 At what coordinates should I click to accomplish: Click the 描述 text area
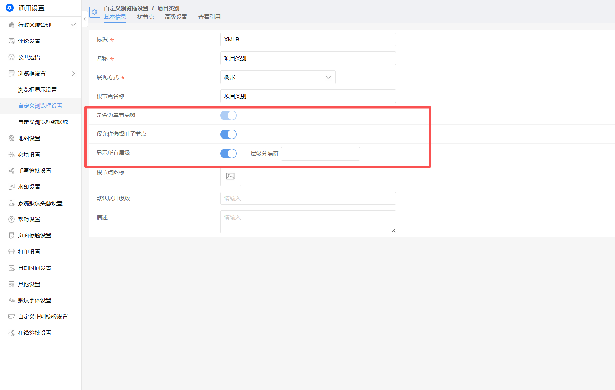coord(308,222)
